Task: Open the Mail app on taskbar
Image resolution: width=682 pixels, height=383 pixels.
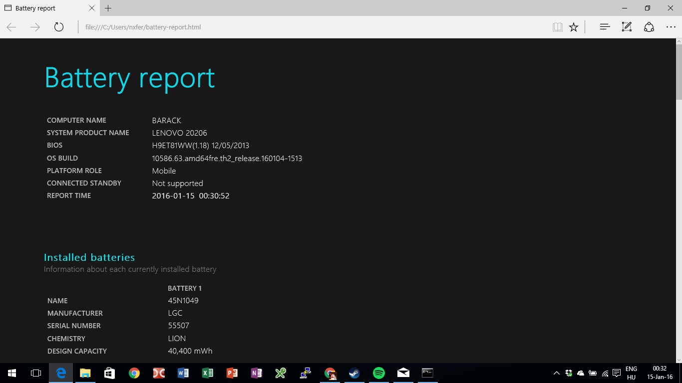Action: (403, 373)
